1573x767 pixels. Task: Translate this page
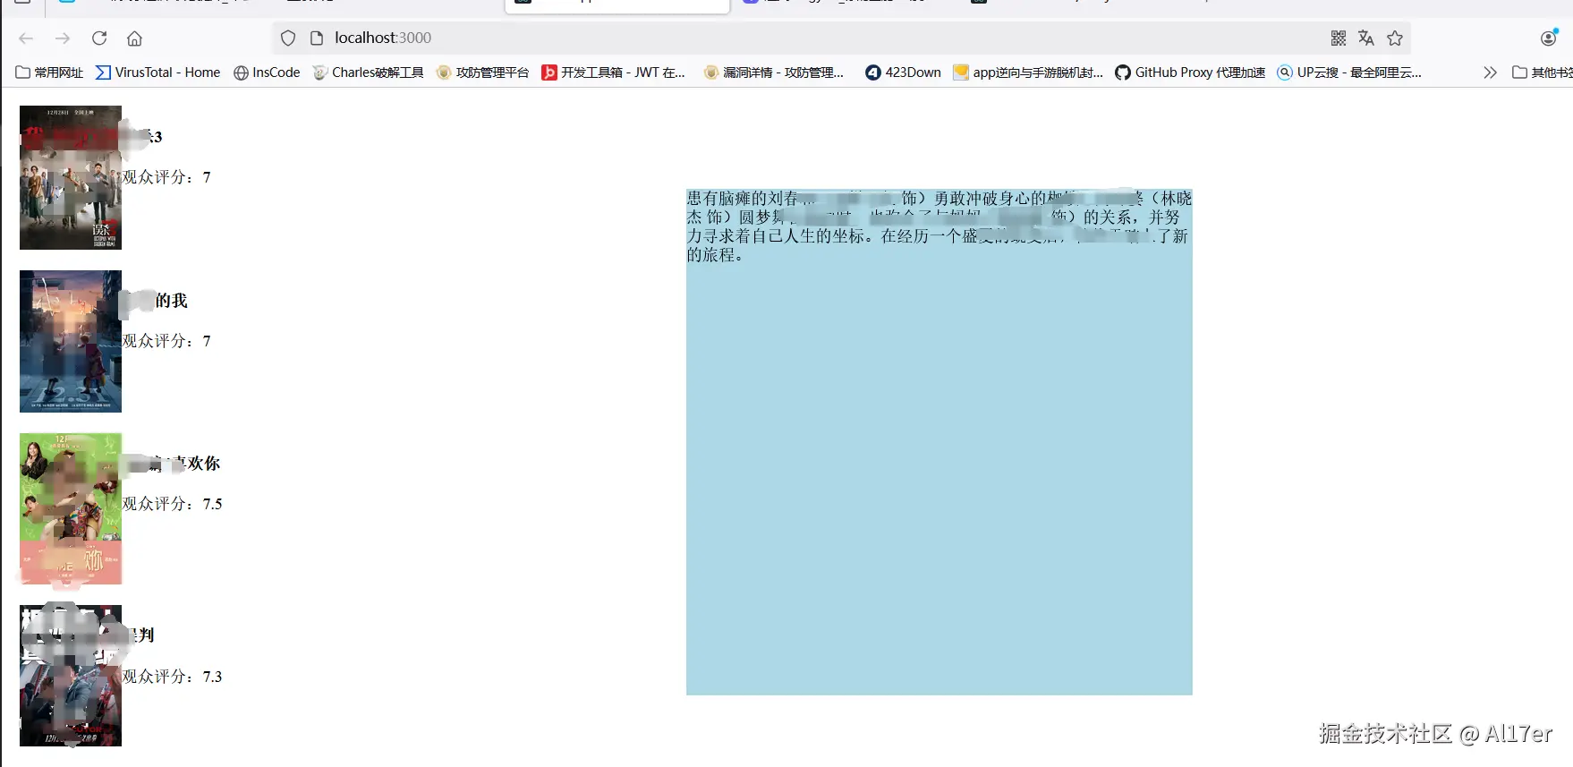click(x=1366, y=38)
